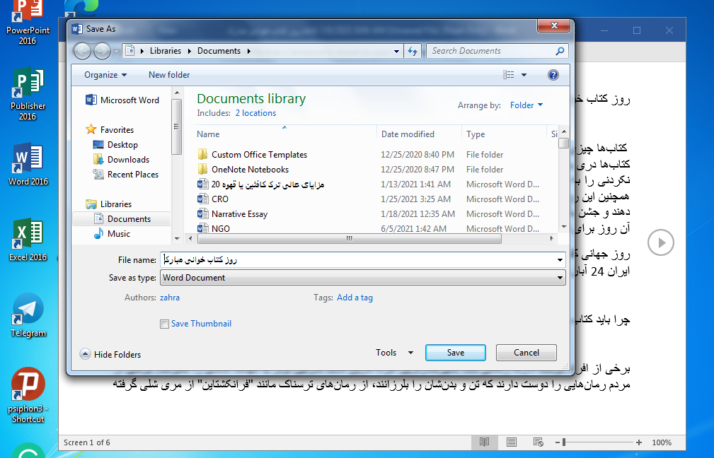Open Custom Office Templates folder

point(252,155)
